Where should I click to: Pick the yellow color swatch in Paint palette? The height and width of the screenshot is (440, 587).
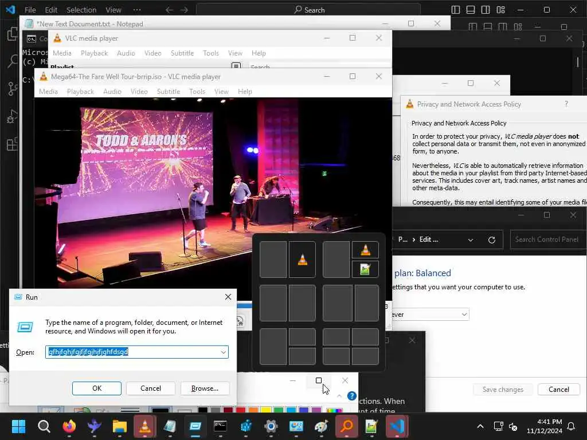tap(266, 410)
